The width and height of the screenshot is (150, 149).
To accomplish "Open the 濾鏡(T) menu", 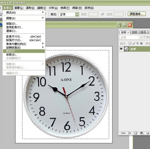I will pos(41,8).
